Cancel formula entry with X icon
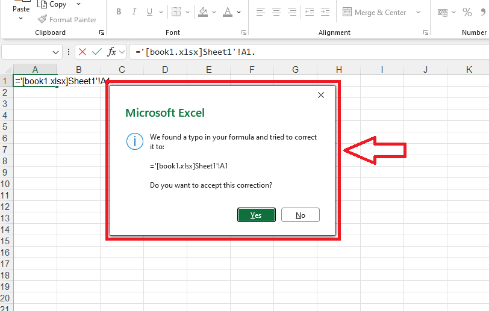This screenshot has height=311, width=489. [x=83, y=52]
